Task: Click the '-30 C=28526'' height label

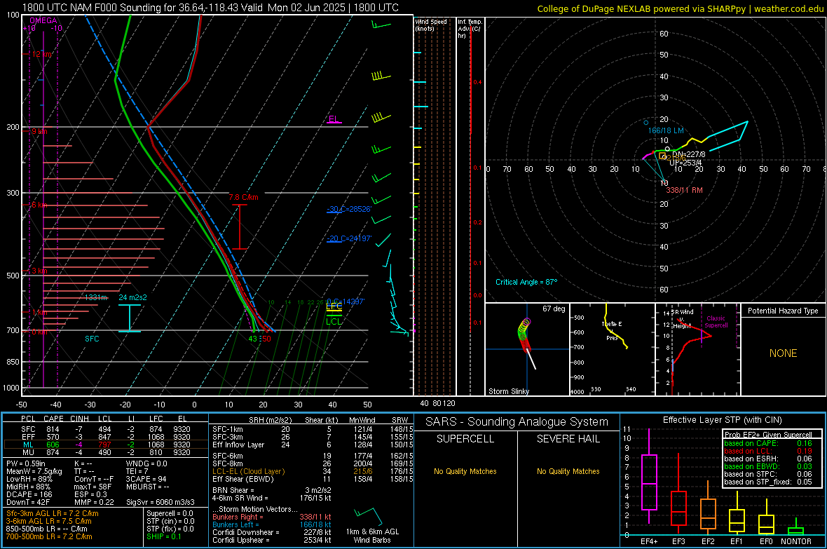Action: [x=349, y=209]
